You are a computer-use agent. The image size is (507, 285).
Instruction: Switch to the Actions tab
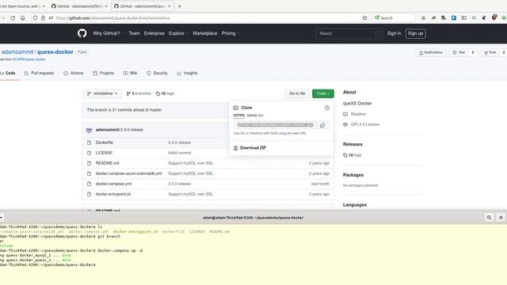click(74, 74)
